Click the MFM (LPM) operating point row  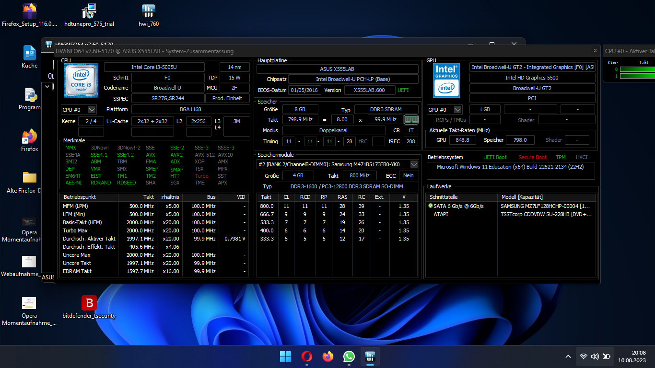[154, 206]
